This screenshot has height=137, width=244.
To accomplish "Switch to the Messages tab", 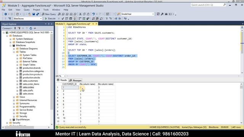I will (x=75, y=80).
